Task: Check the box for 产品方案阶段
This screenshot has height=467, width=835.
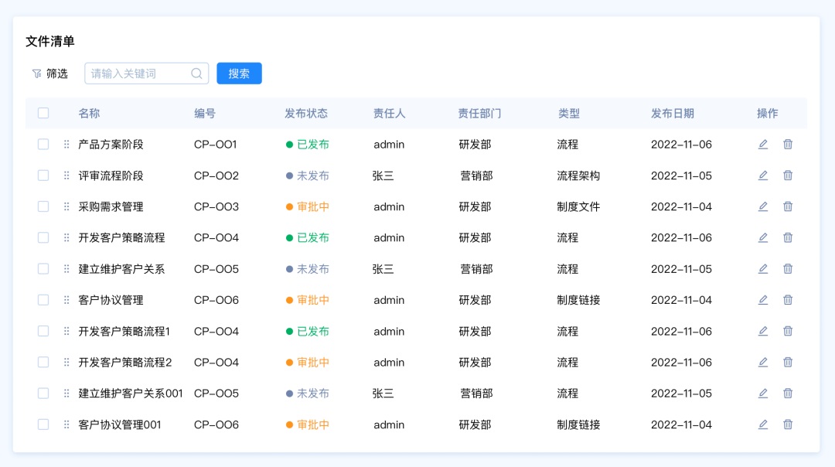Action: tap(43, 145)
